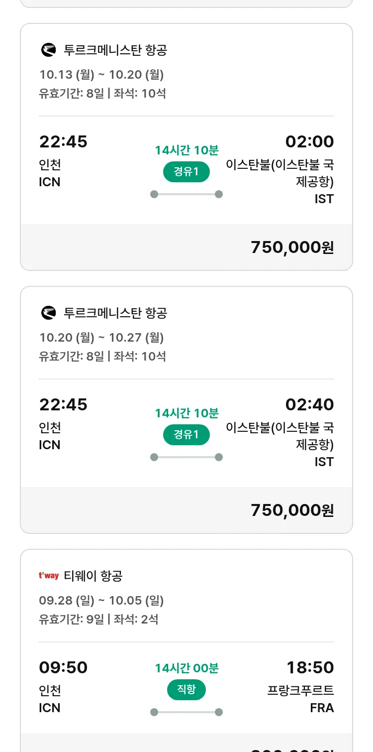Click the 10.20 (월) ~ 10.27 (월) date range
Image resolution: width=373 pixels, height=752 pixels.
point(101,338)
